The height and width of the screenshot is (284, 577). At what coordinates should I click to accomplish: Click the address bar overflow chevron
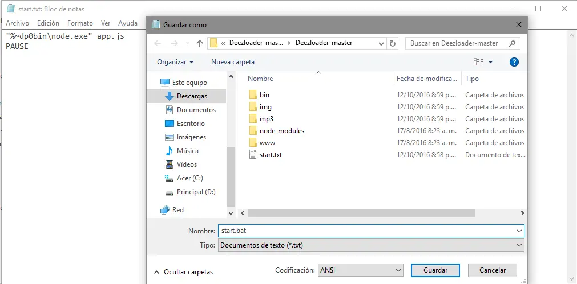pyautogui.click(x=223, y=43)
